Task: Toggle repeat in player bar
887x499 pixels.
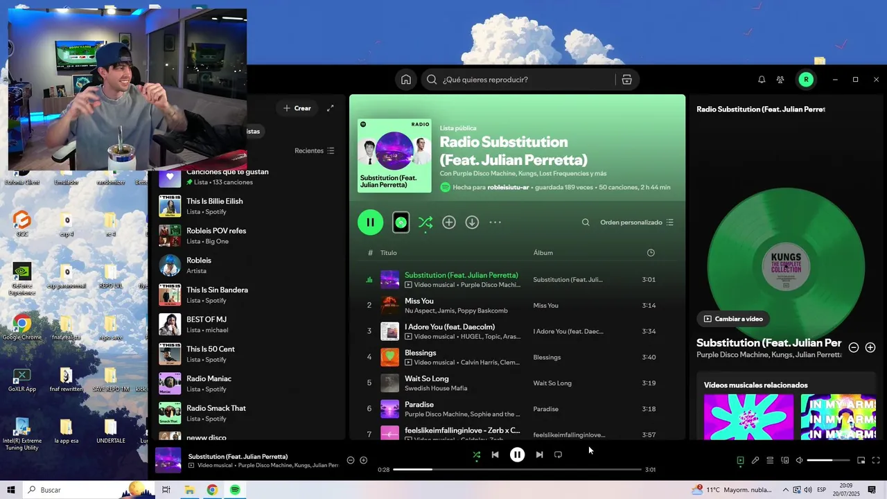Action: coord(558,455)
